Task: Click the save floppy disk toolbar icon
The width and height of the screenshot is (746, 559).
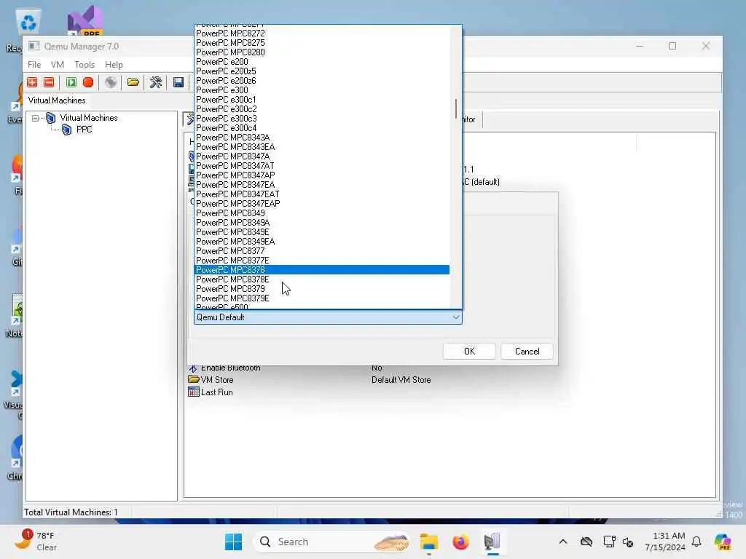Action: (178, 82)
